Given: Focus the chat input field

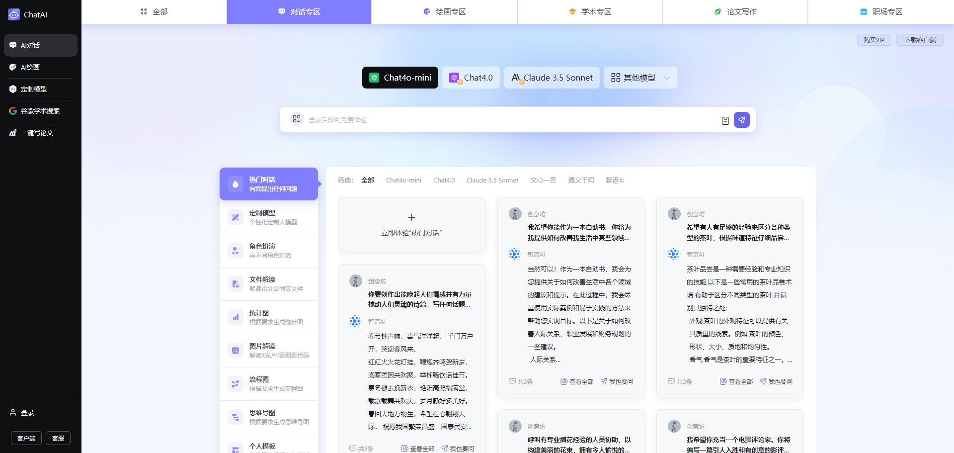Looking at the screenshot, I should (512, 120).
